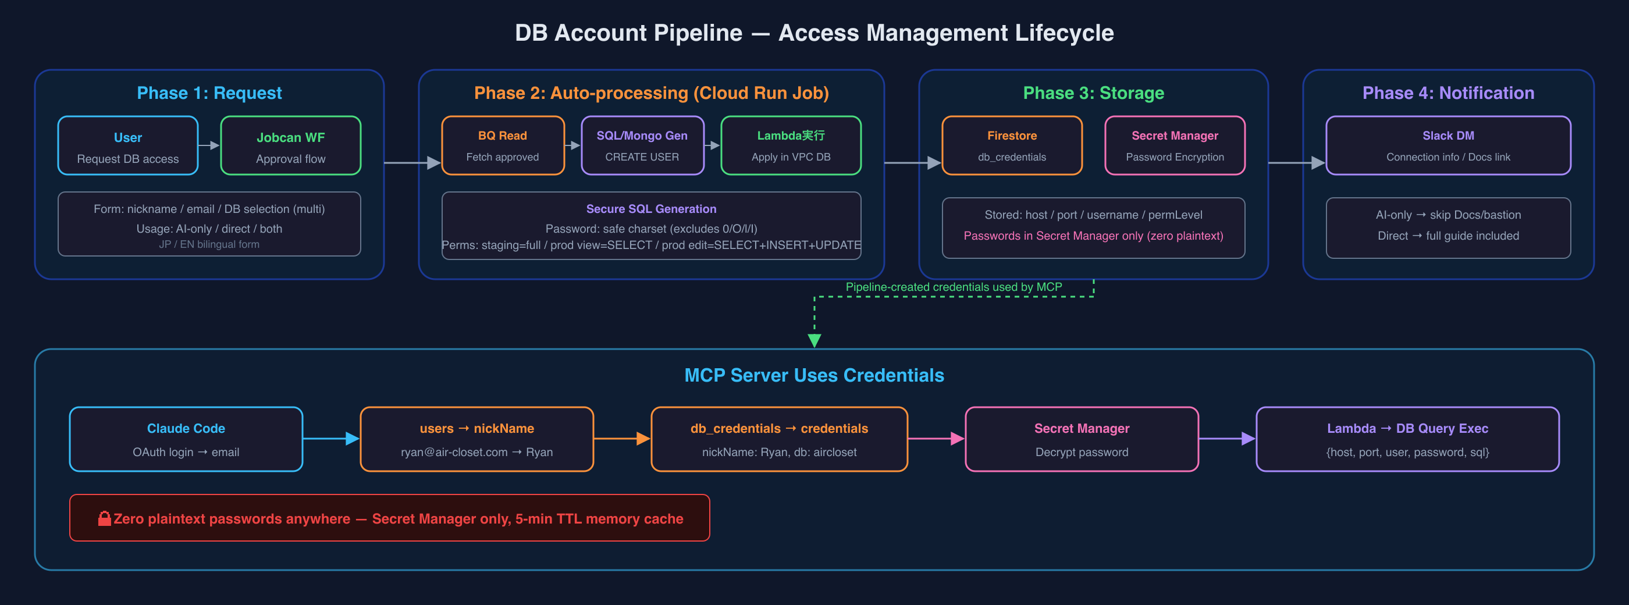Click the DB Account Pipeline main title

pos(814,33)
